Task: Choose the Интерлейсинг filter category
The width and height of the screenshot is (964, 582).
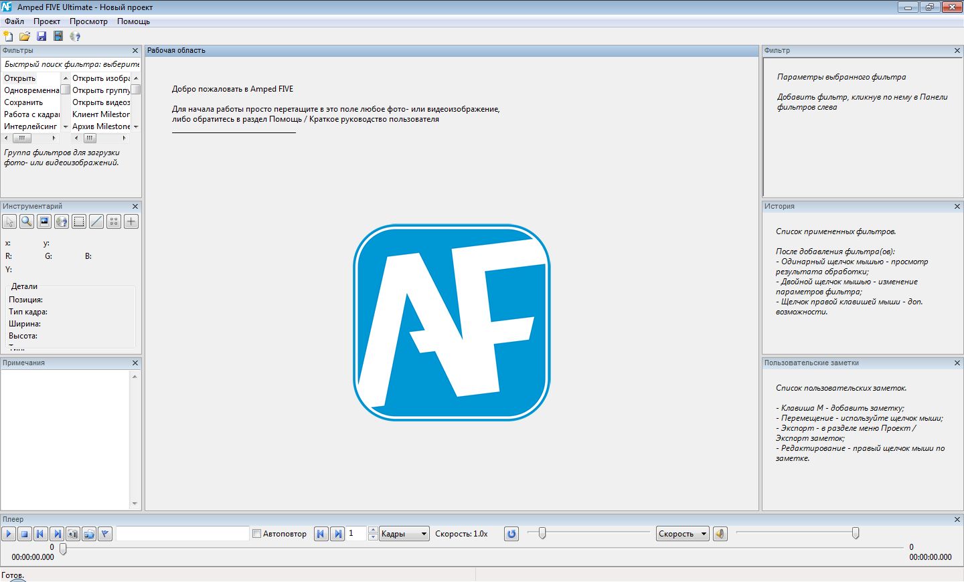Action: click(30, 126)
